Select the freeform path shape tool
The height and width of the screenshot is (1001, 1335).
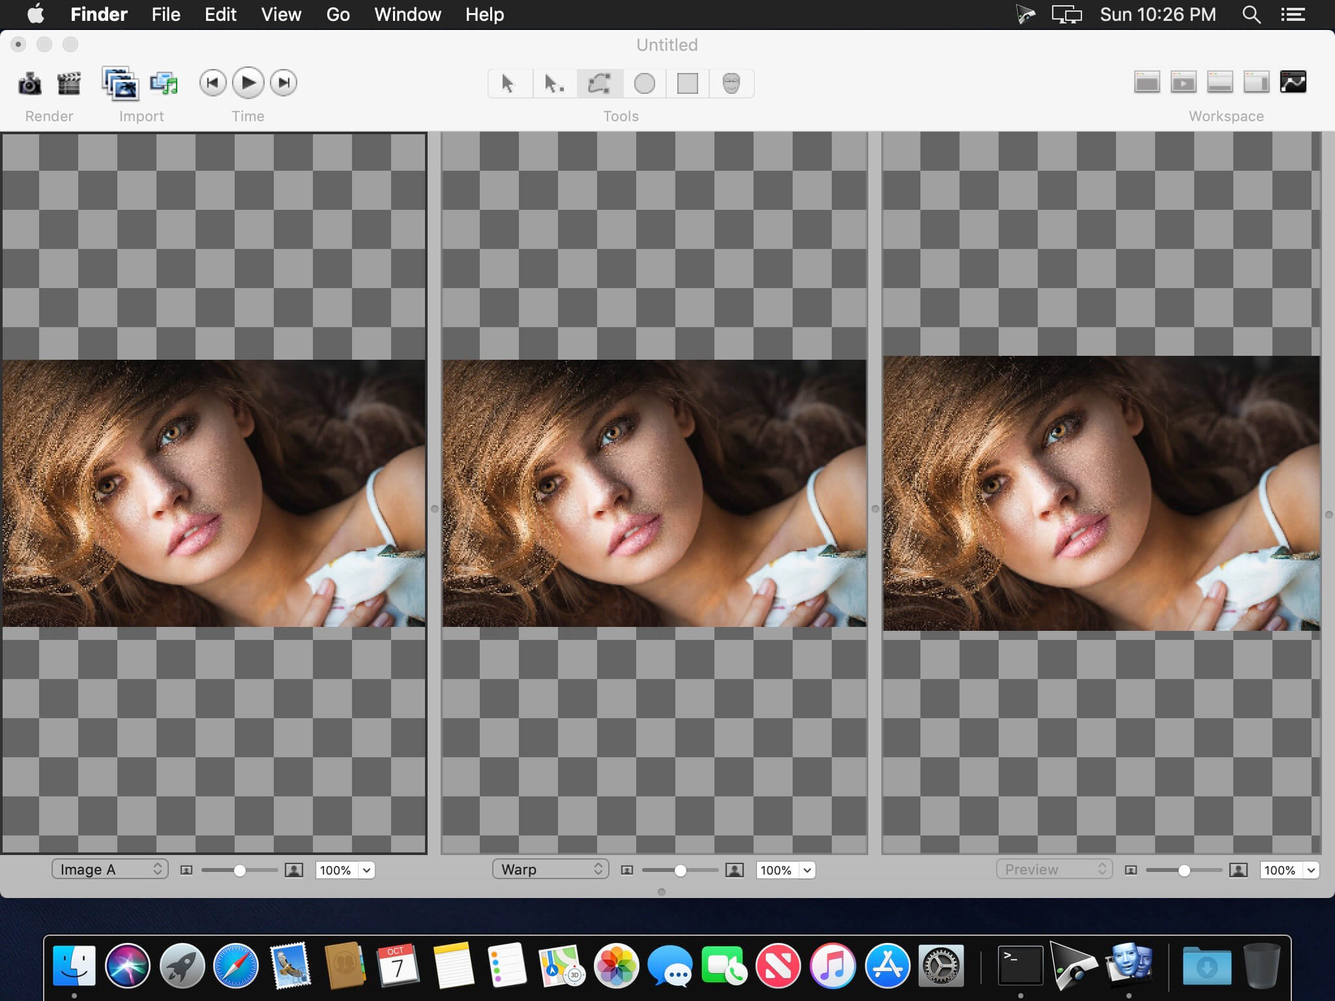coord(599,83)
